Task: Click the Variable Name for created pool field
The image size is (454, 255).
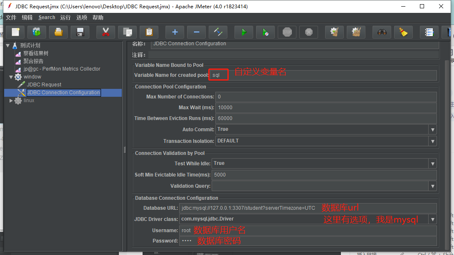Action: 323,75
